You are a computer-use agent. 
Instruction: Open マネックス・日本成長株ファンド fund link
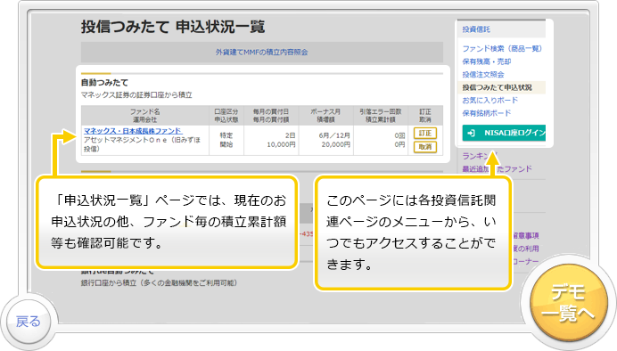tap(133, 131)
